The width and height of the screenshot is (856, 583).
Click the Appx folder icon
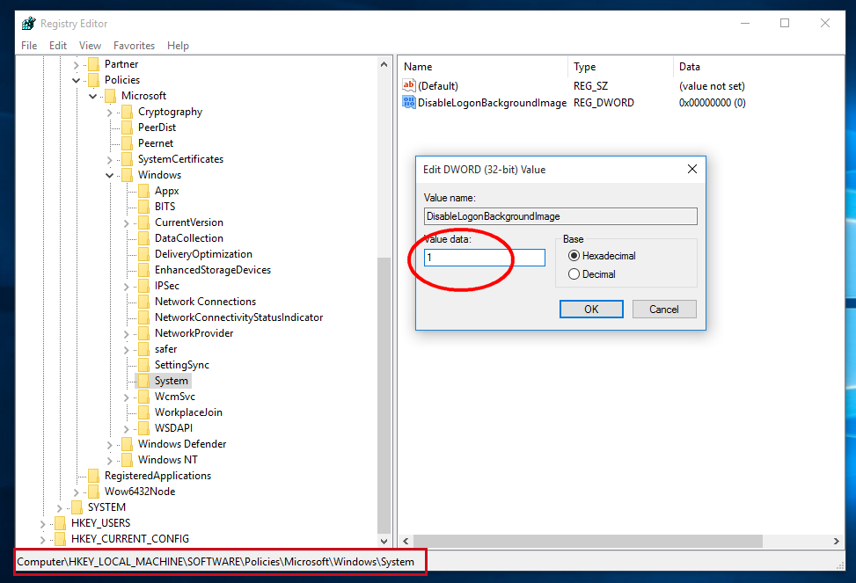[x=143, y=191]
